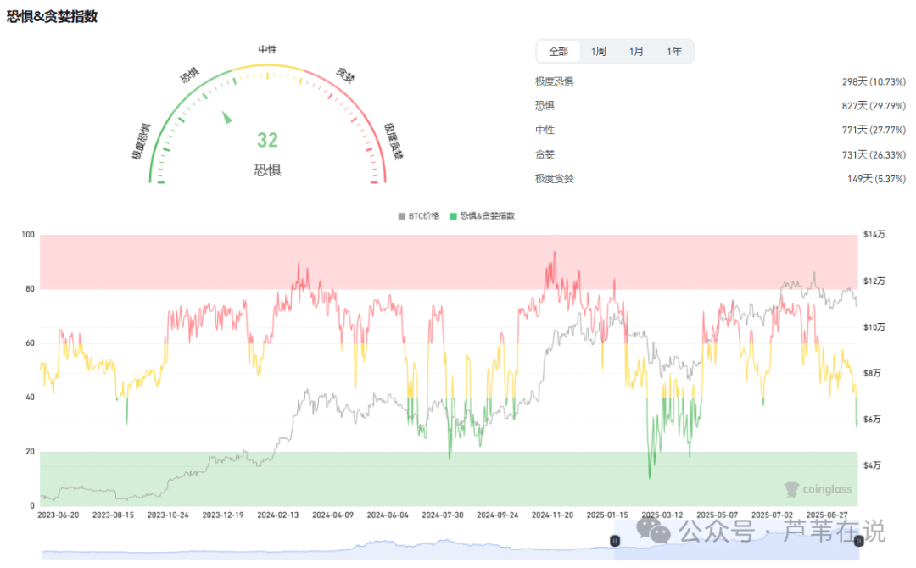This screenshot has width=916, height=568.
Task: Click the right drag handle of the navigator
Action: tap(859, 540)
